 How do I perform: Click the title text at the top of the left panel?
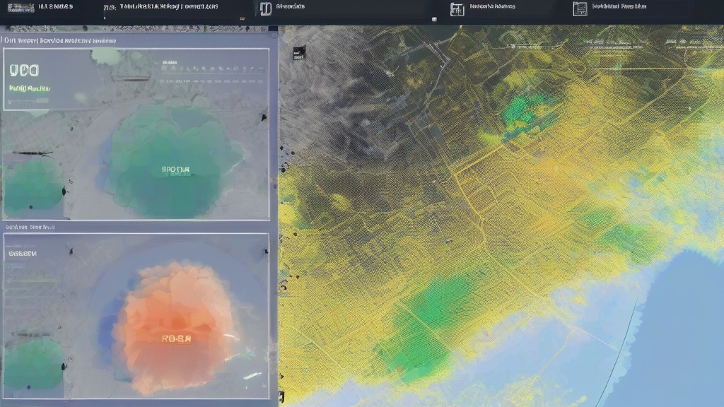tap(60, 41)
